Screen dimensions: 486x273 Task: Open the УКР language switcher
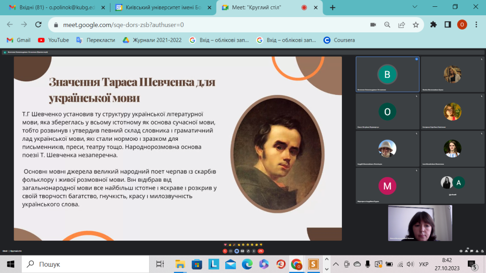(x=423, y=264)
